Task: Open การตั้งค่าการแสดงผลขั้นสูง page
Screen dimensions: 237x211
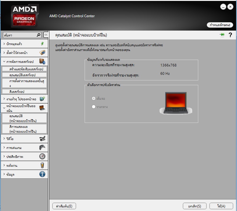Action: click(24, 83)
